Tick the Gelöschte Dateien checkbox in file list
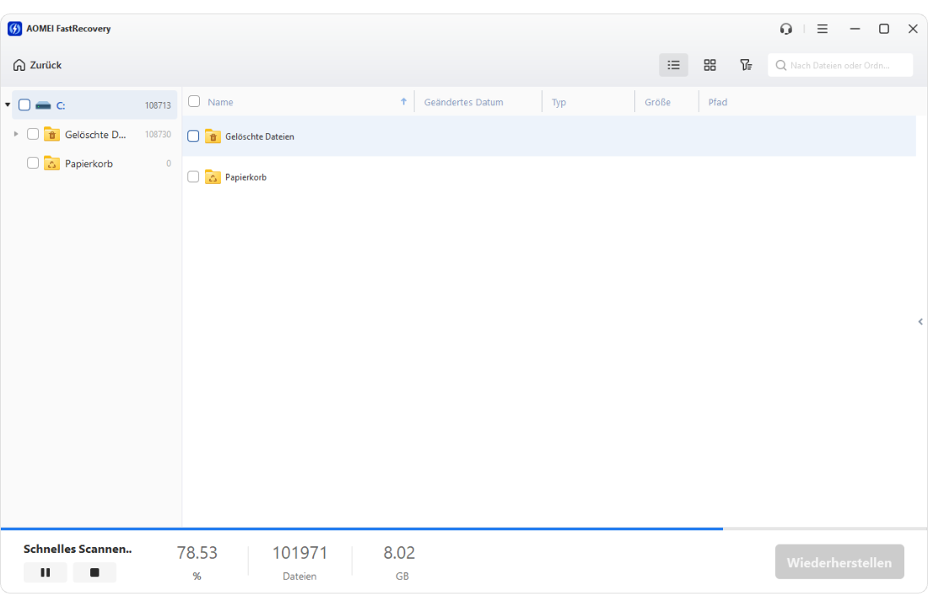 click(x=193, y=136)
